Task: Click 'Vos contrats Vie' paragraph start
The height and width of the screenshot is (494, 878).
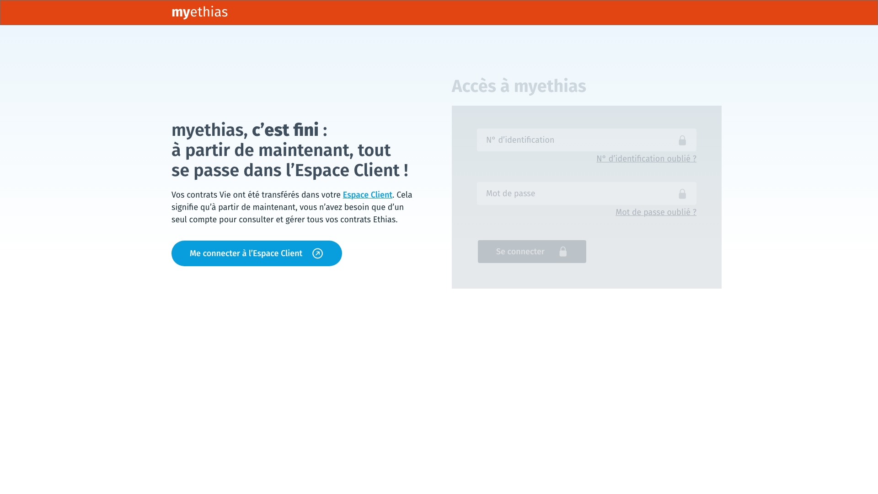Action: pyautogui.click(x=199, y=195)
